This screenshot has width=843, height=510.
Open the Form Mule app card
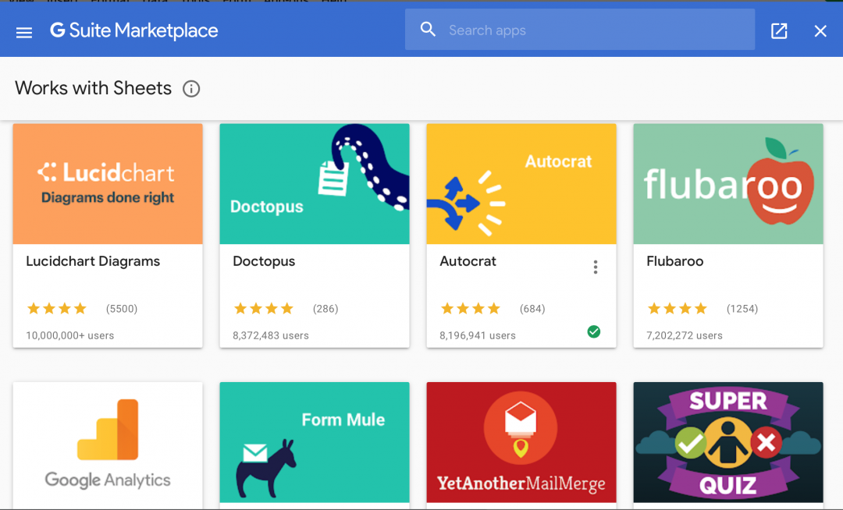tap(314, 442)
